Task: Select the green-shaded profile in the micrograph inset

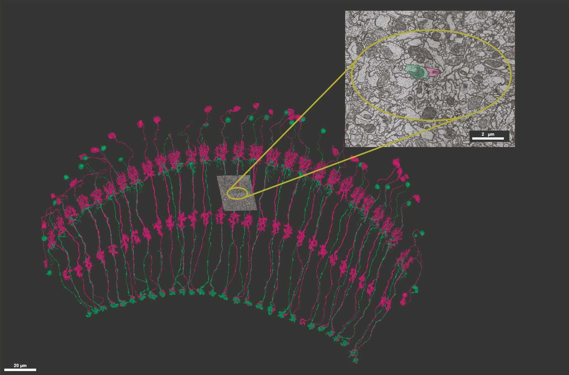Action: coord(416,71)
